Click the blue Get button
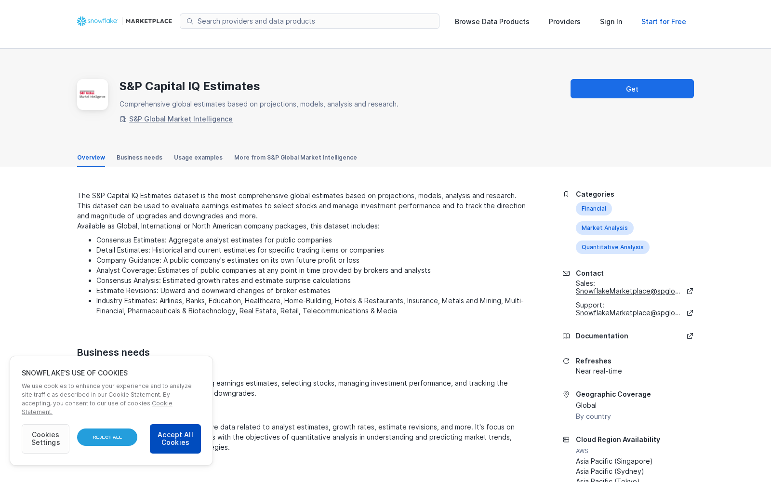This screenshot has width=771, height=482. click(632, 89)
